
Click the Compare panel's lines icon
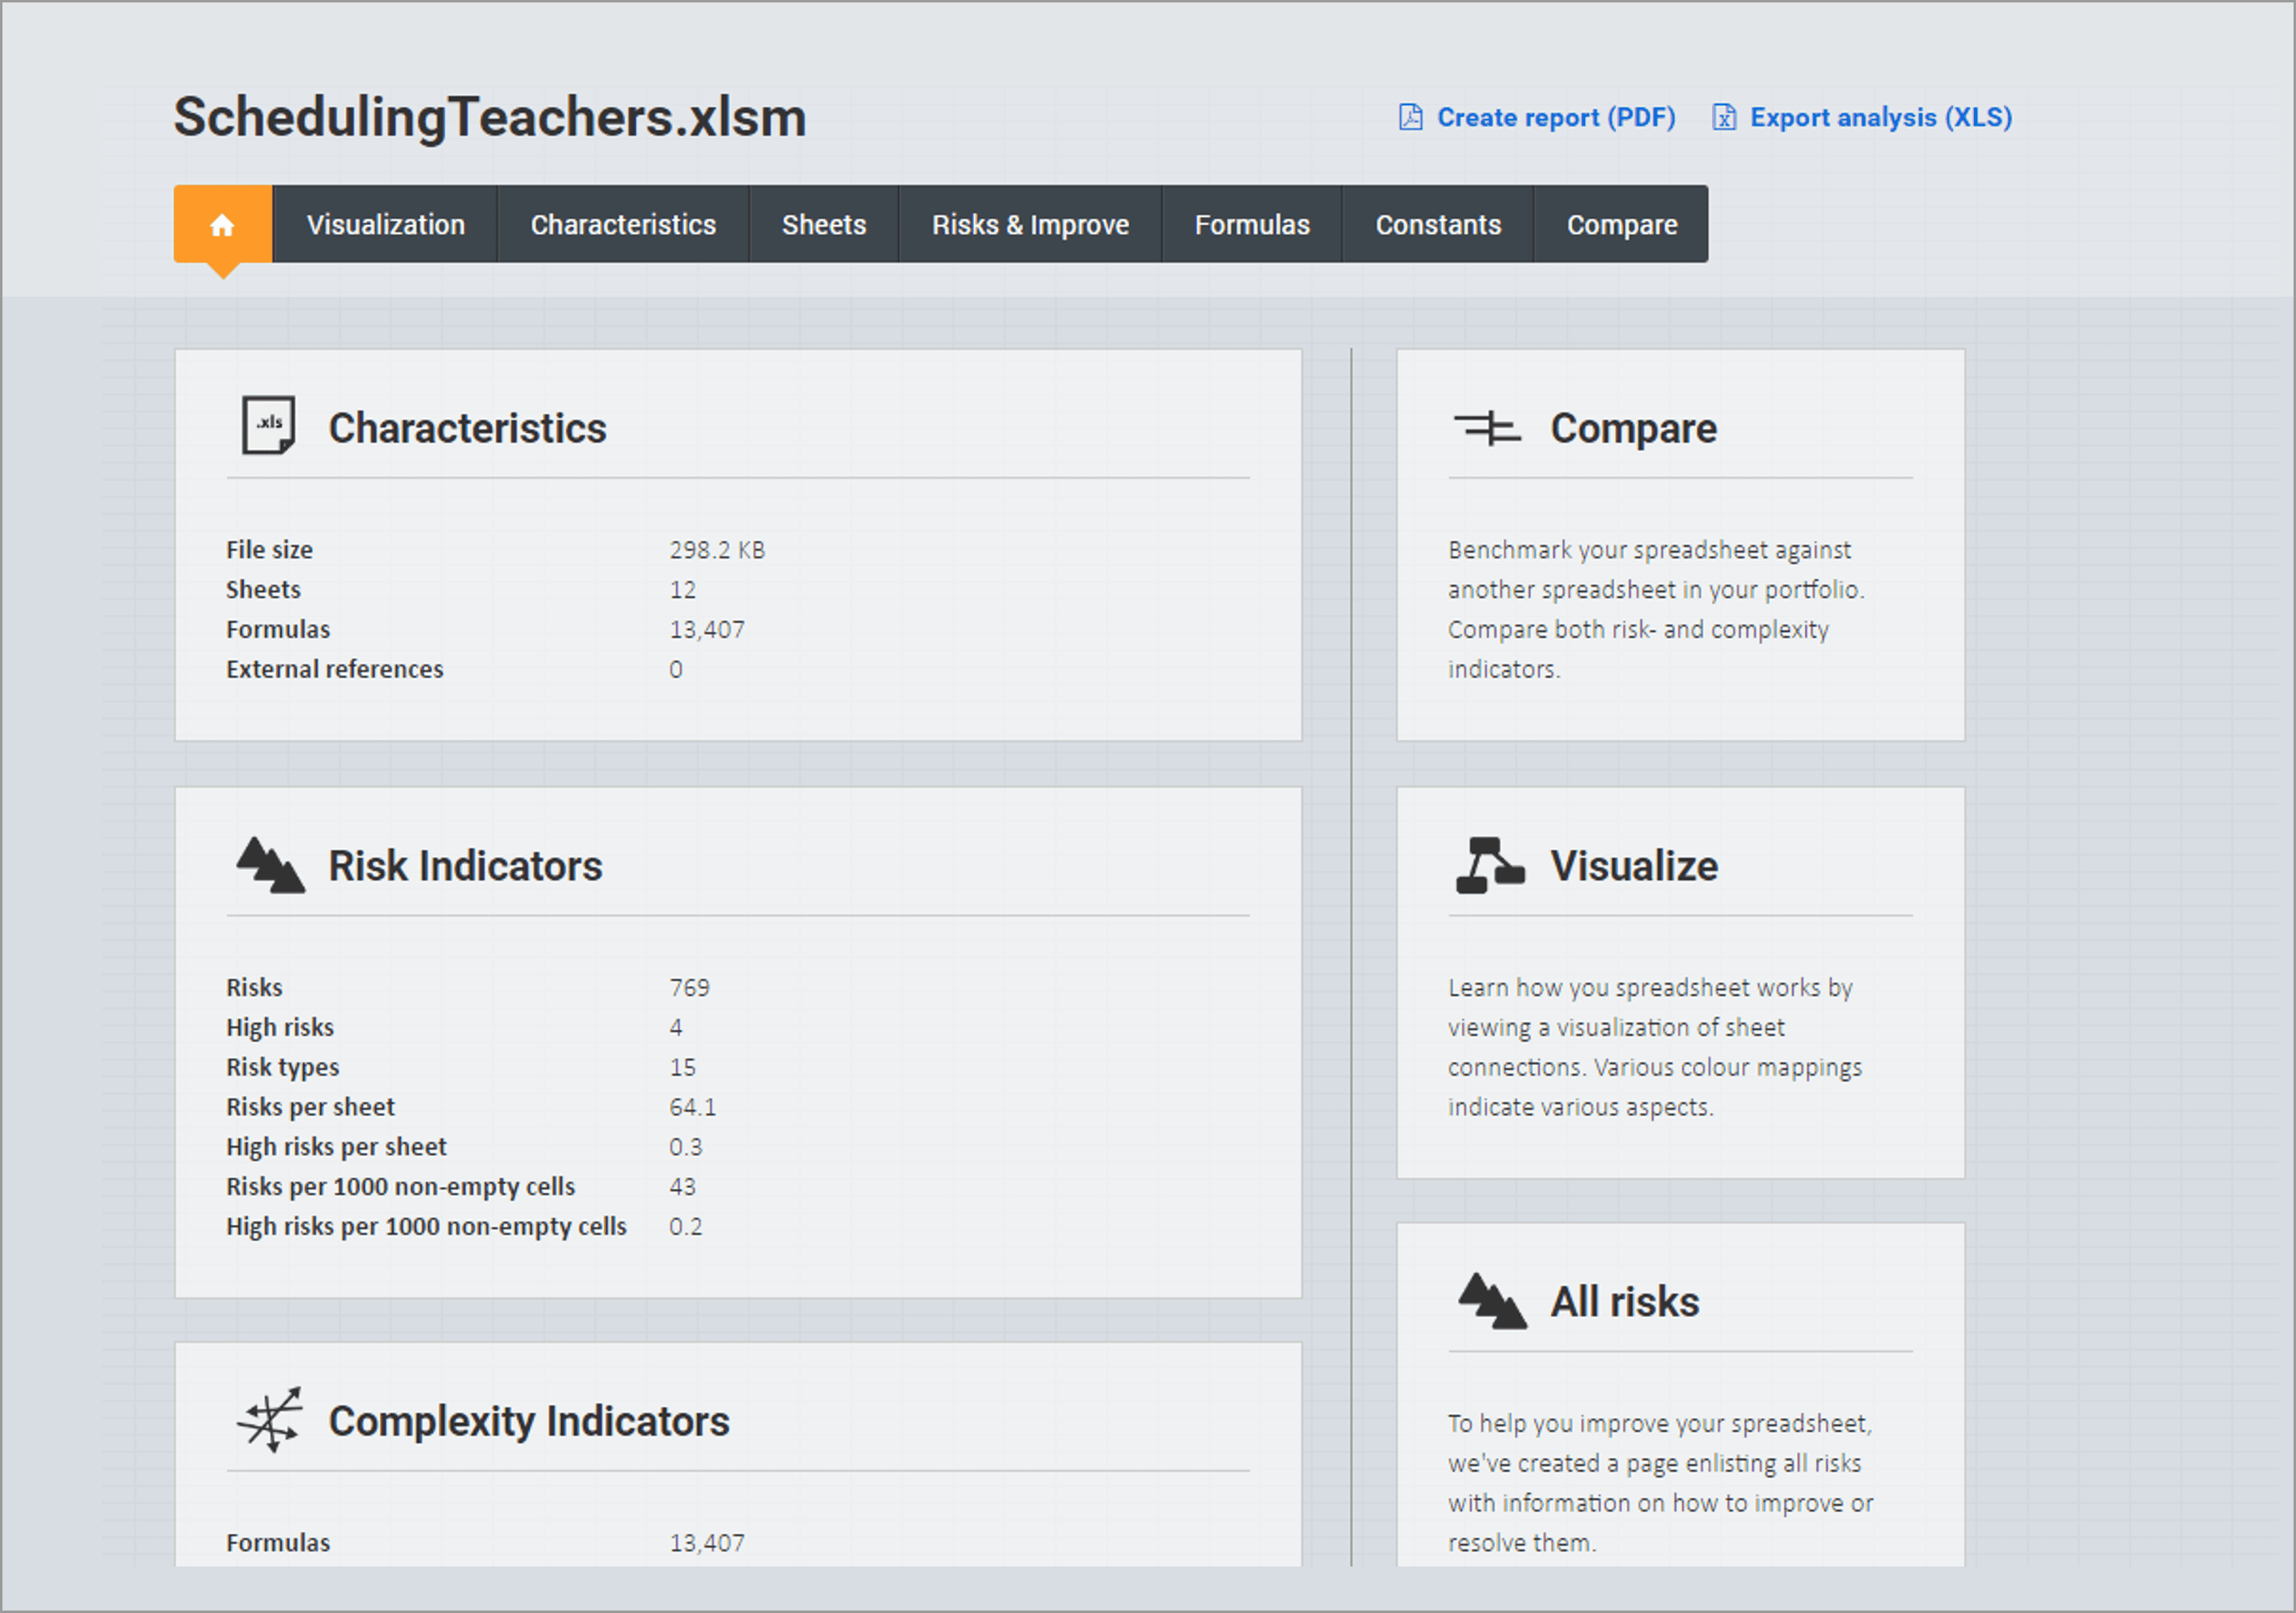(1487, 428)
